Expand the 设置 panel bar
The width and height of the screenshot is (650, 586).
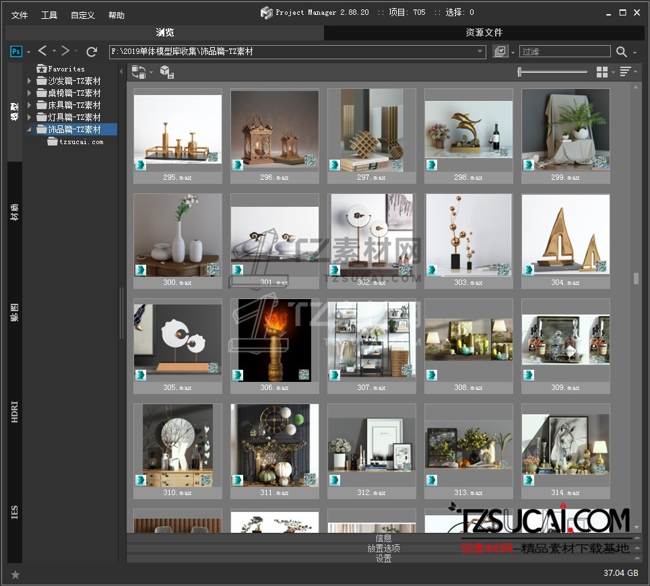(x=383, y=558)
